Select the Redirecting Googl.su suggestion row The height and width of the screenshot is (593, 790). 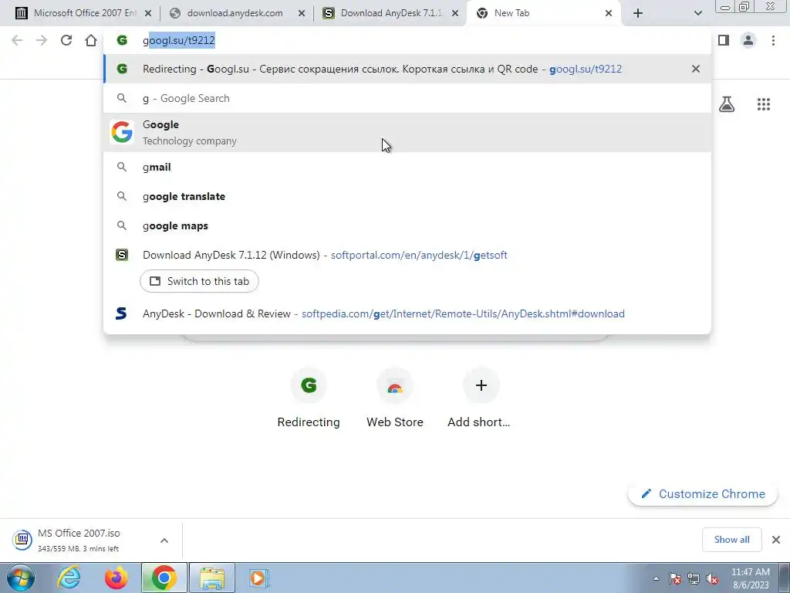pyautogui.click(x=407, y=69)
